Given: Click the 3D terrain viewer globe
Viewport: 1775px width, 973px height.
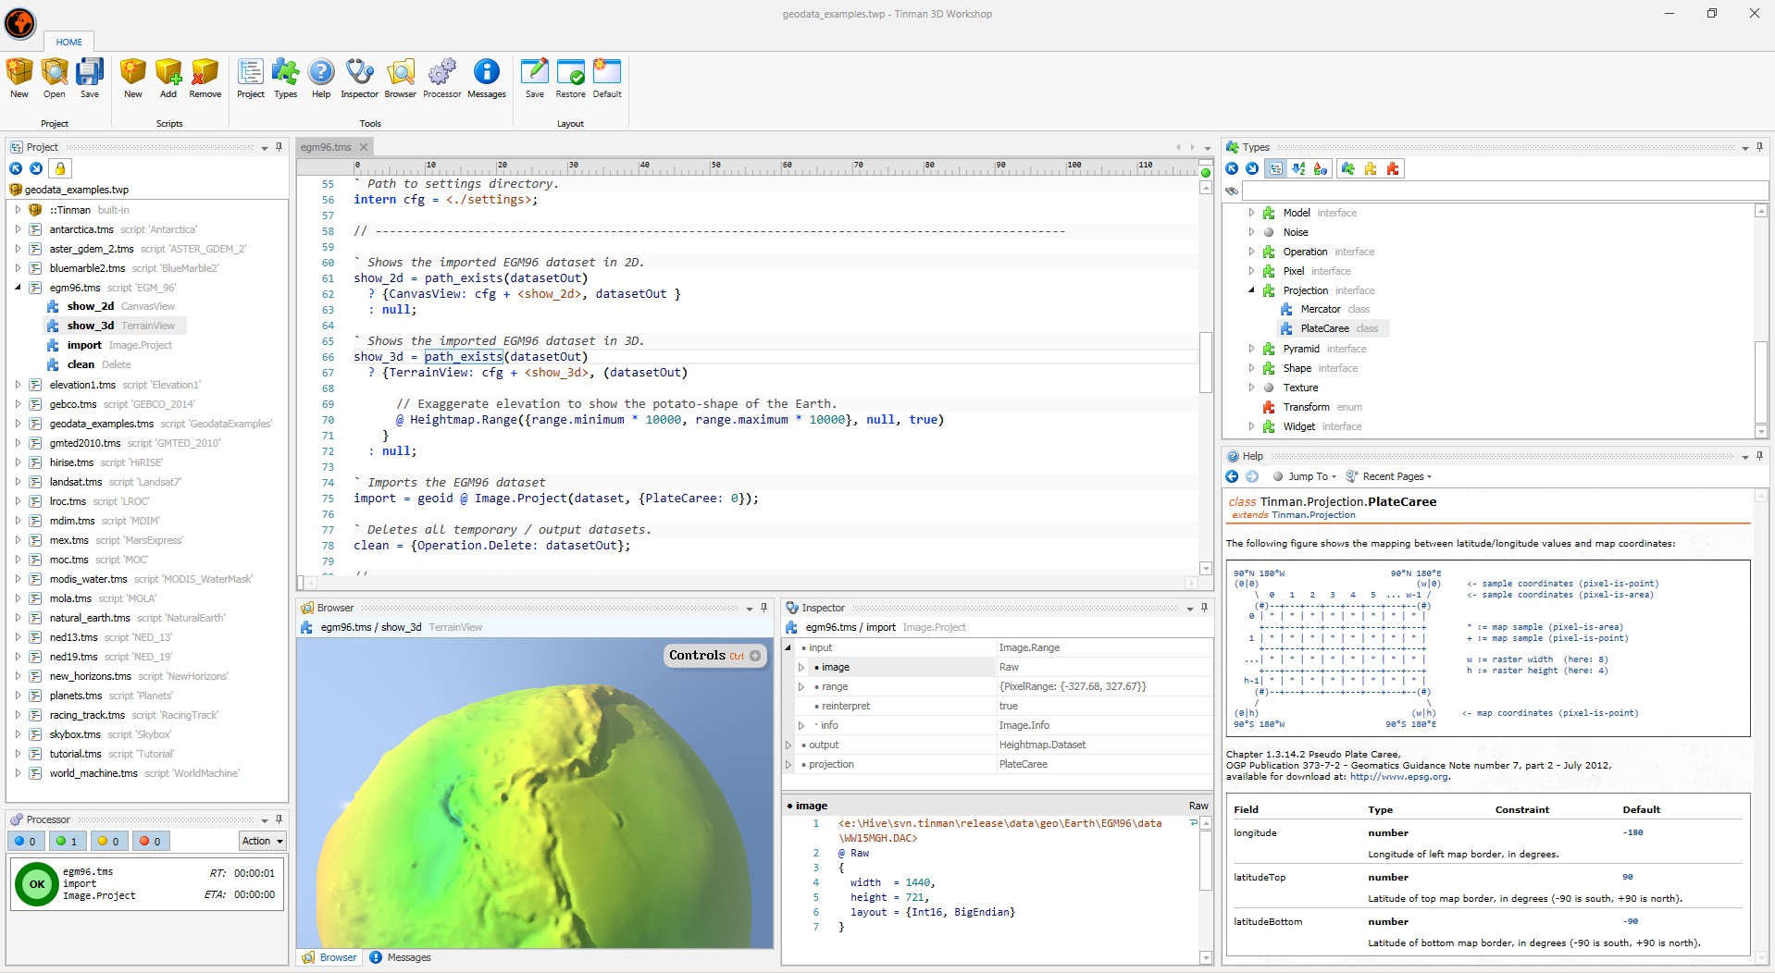Looking at the screenshot, I should pyautogui.click(x=534, y=793).
